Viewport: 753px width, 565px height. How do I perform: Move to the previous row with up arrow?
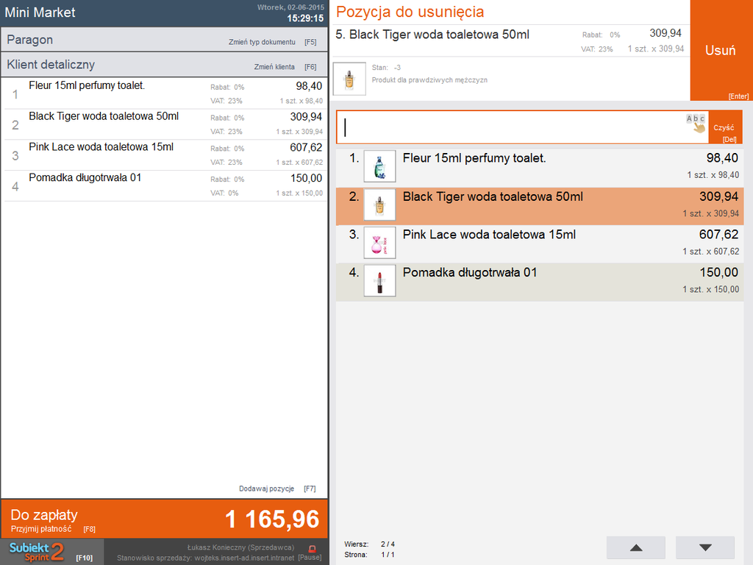636,547
